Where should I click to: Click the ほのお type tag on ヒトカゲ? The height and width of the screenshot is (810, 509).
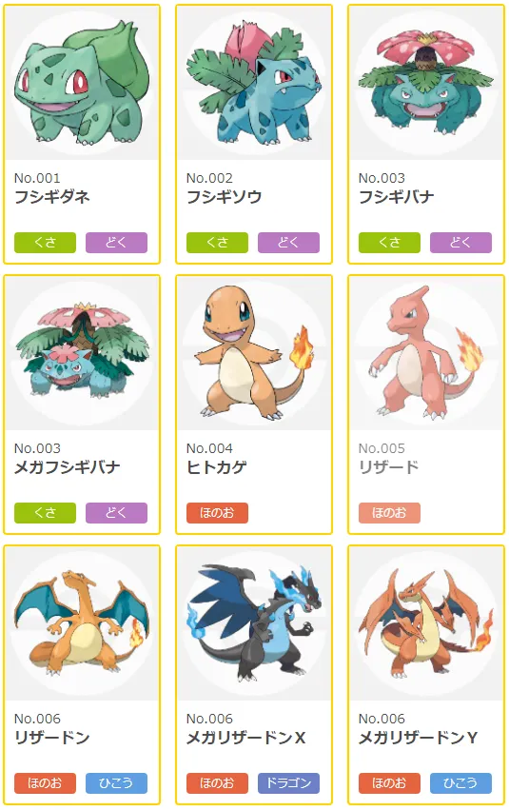pos(217,513)
